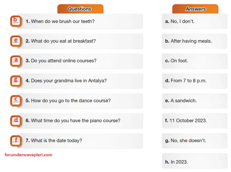Click answer b. After having meals.
Screen dimensions: 231x172
pos(195,41)
